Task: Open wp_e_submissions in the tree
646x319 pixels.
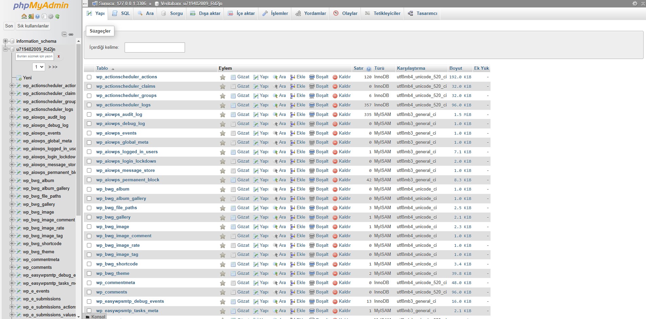Action: 42,299
